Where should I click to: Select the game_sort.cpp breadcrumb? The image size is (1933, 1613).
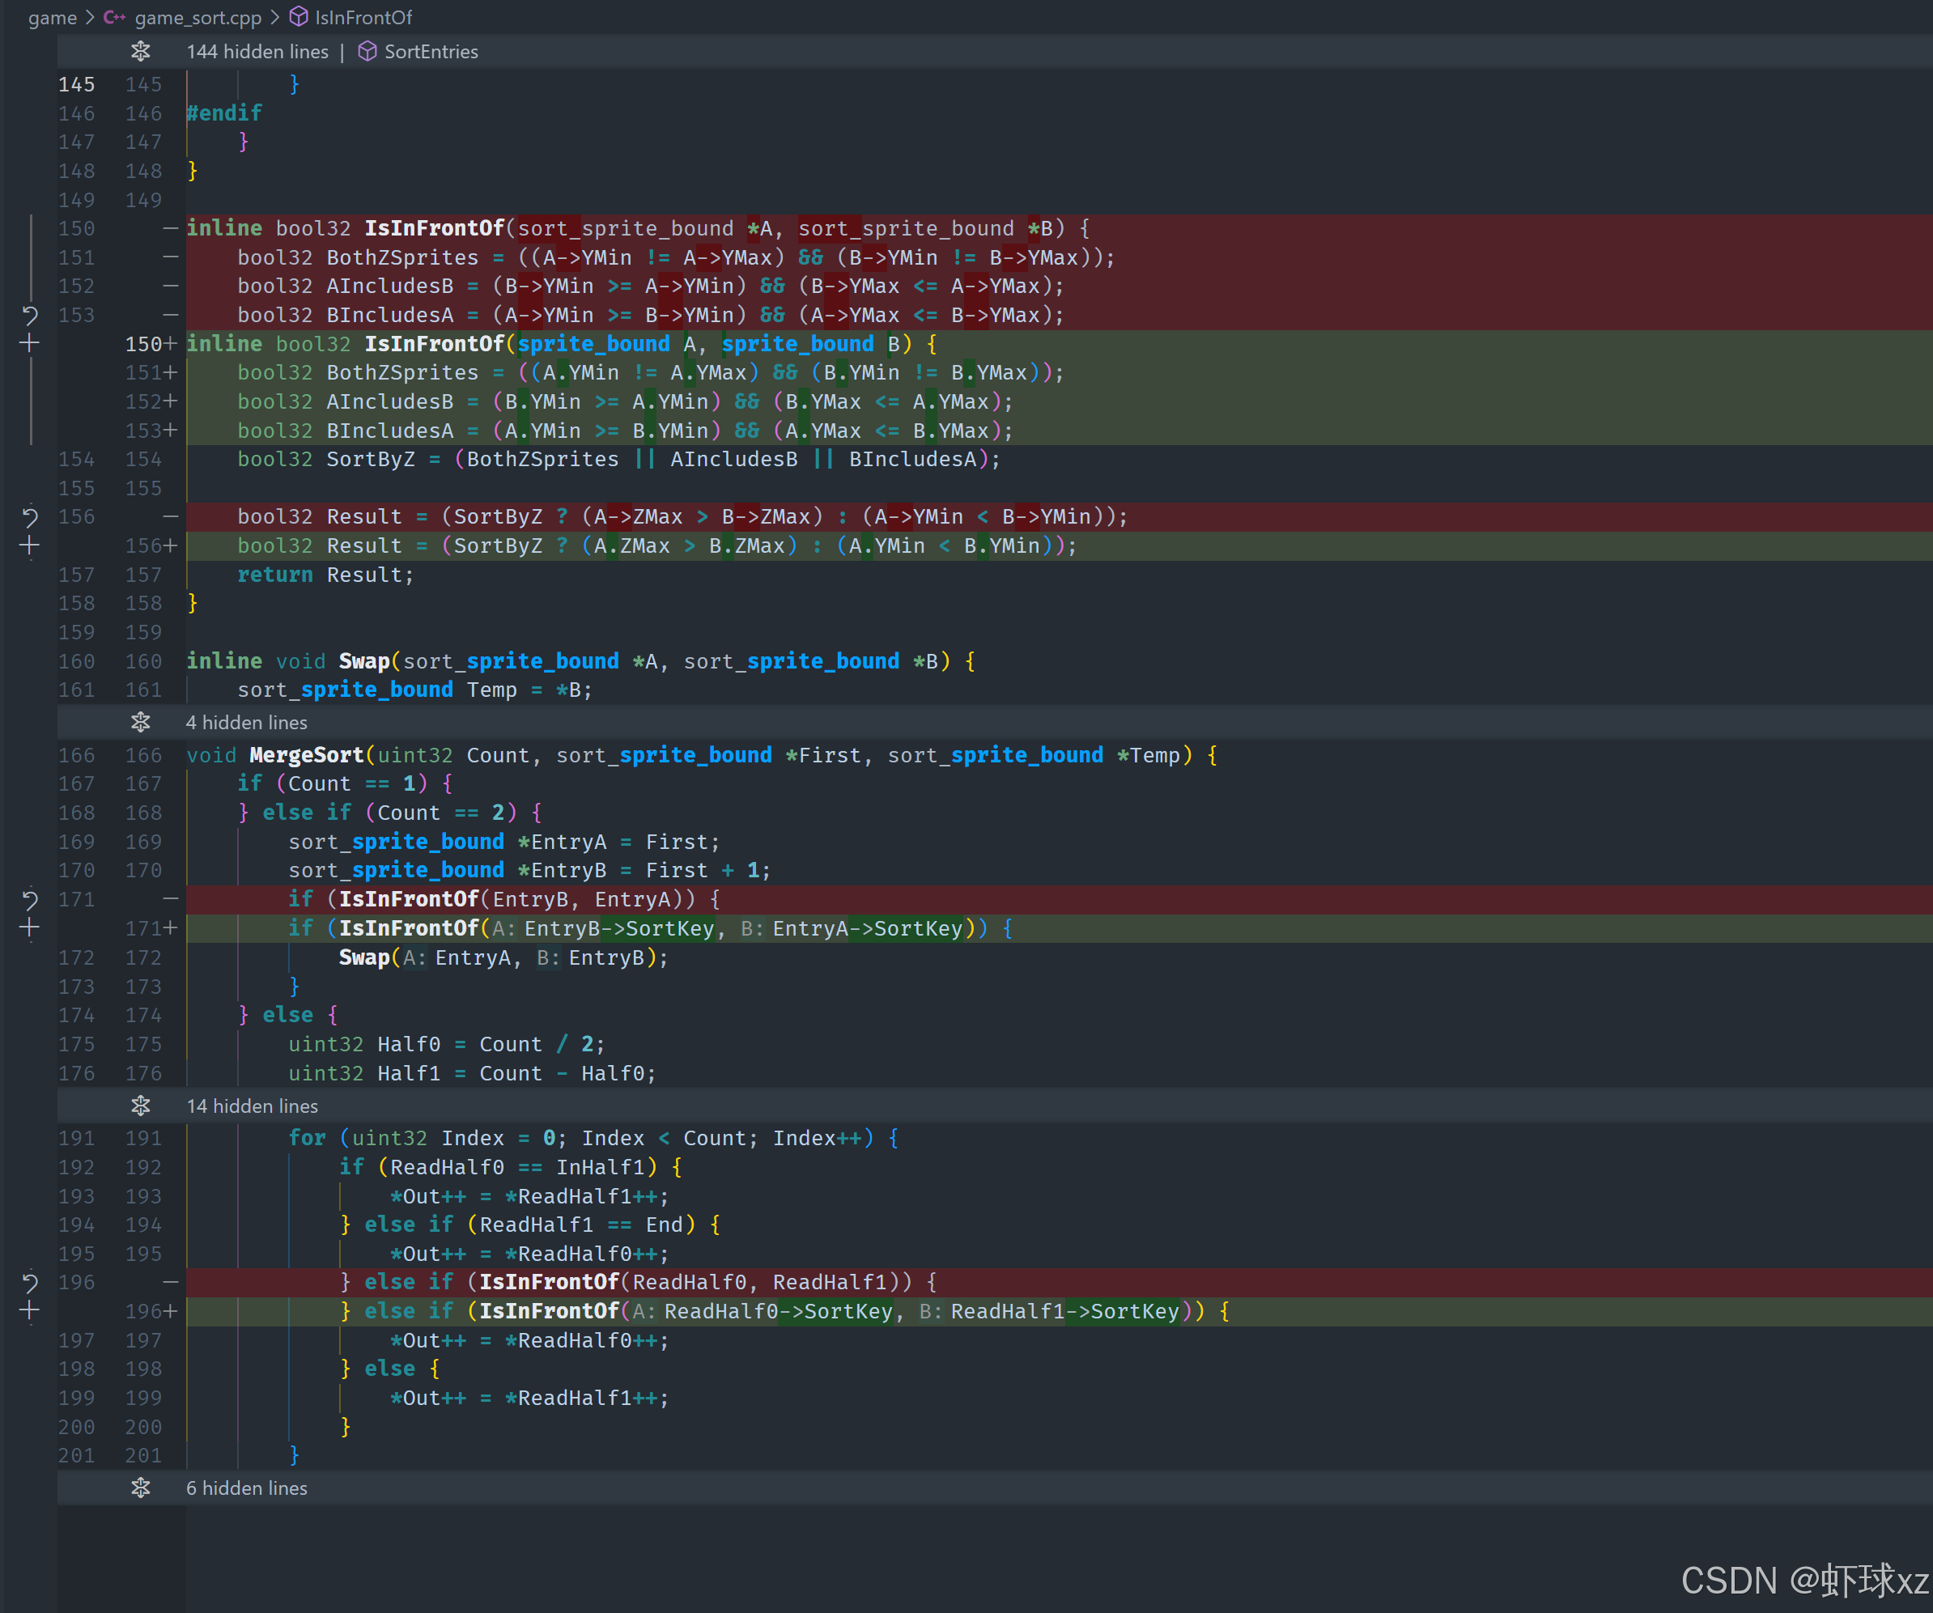tap(197, 18)
